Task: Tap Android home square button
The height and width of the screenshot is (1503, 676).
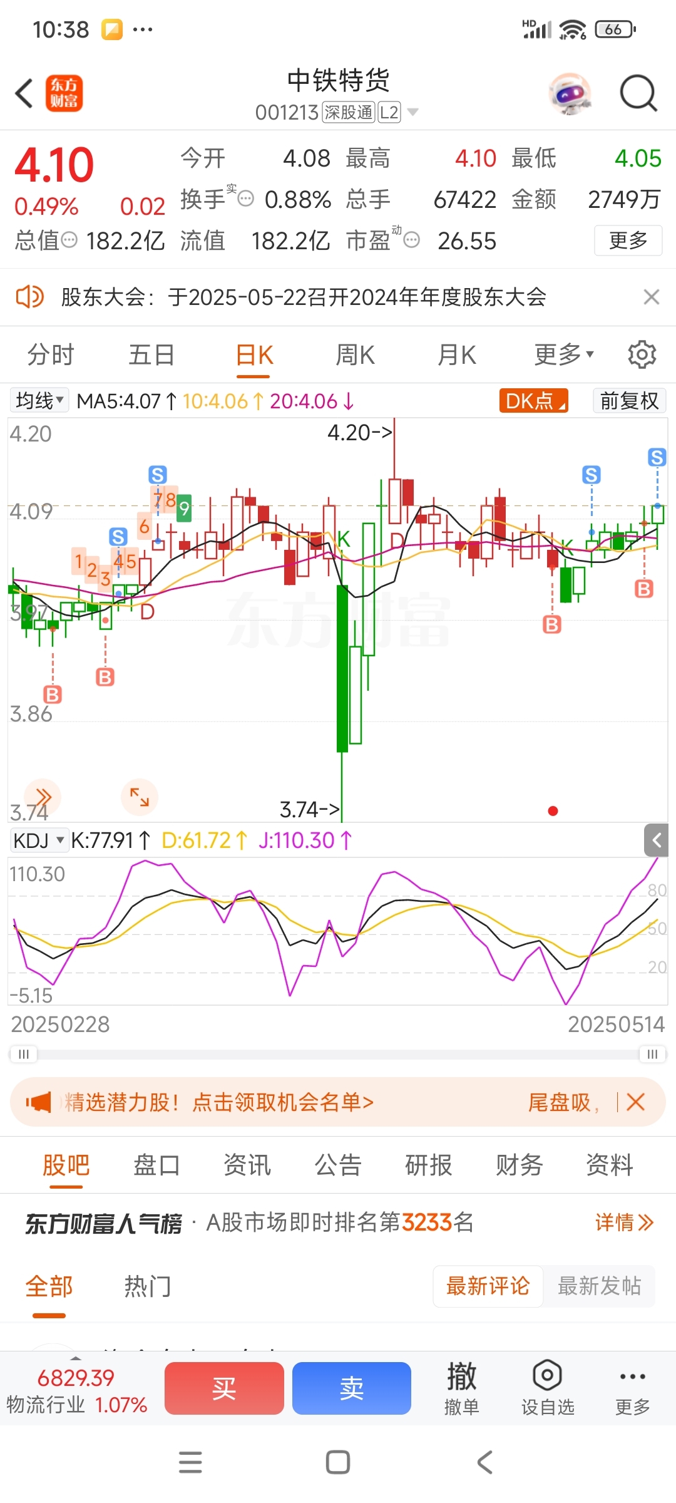Action: coord(338,1462)
